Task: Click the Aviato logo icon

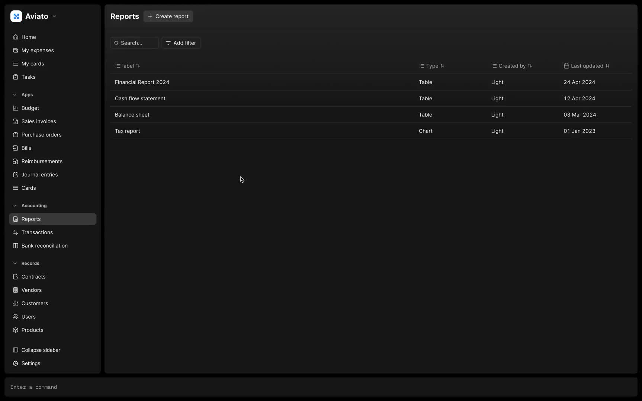Action: pyautogui.click(x=16, y=16)
